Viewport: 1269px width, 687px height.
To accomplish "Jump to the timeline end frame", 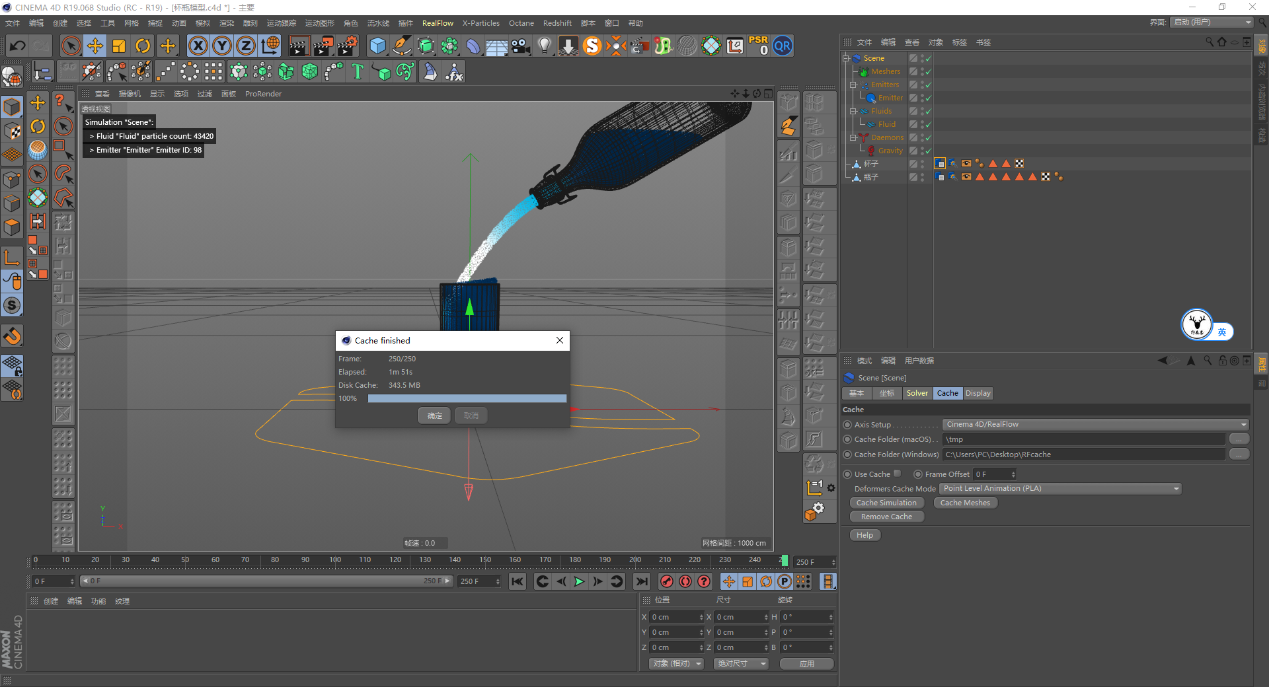I will click(641, 581).
